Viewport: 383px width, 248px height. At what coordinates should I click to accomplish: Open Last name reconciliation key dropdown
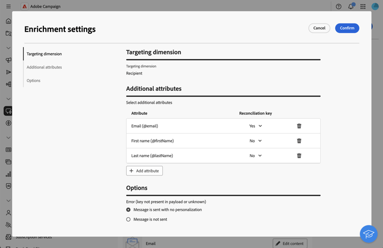click(255, 156)
